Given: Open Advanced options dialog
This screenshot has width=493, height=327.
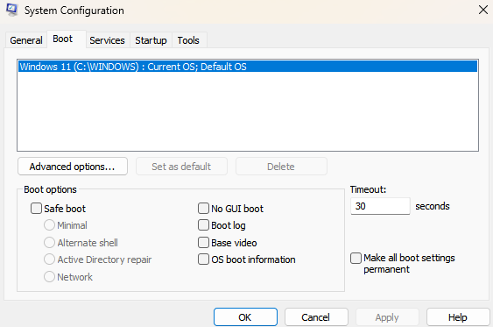Looking at the screenshot, I should (x=73, y=167).
